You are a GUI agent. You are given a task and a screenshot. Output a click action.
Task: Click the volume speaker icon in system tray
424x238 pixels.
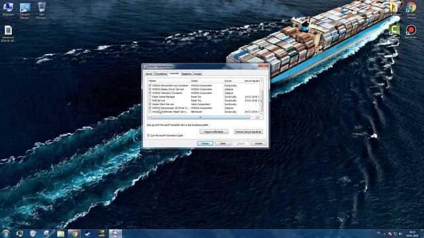pos(400,233)
